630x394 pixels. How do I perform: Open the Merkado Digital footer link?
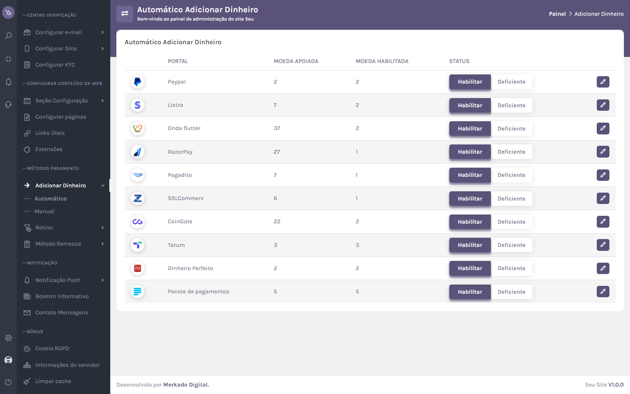(x=186, y=385)
